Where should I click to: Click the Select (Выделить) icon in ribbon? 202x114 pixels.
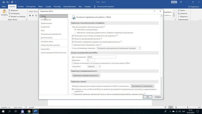click(179, 16)
